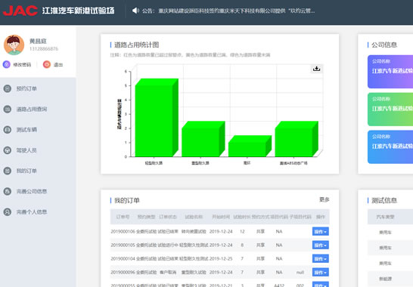Viewport: 413px width, 287px height.
Task: Open 预约订单 in the sidebar
Action: pyautogui.click(x=26, y=88)
